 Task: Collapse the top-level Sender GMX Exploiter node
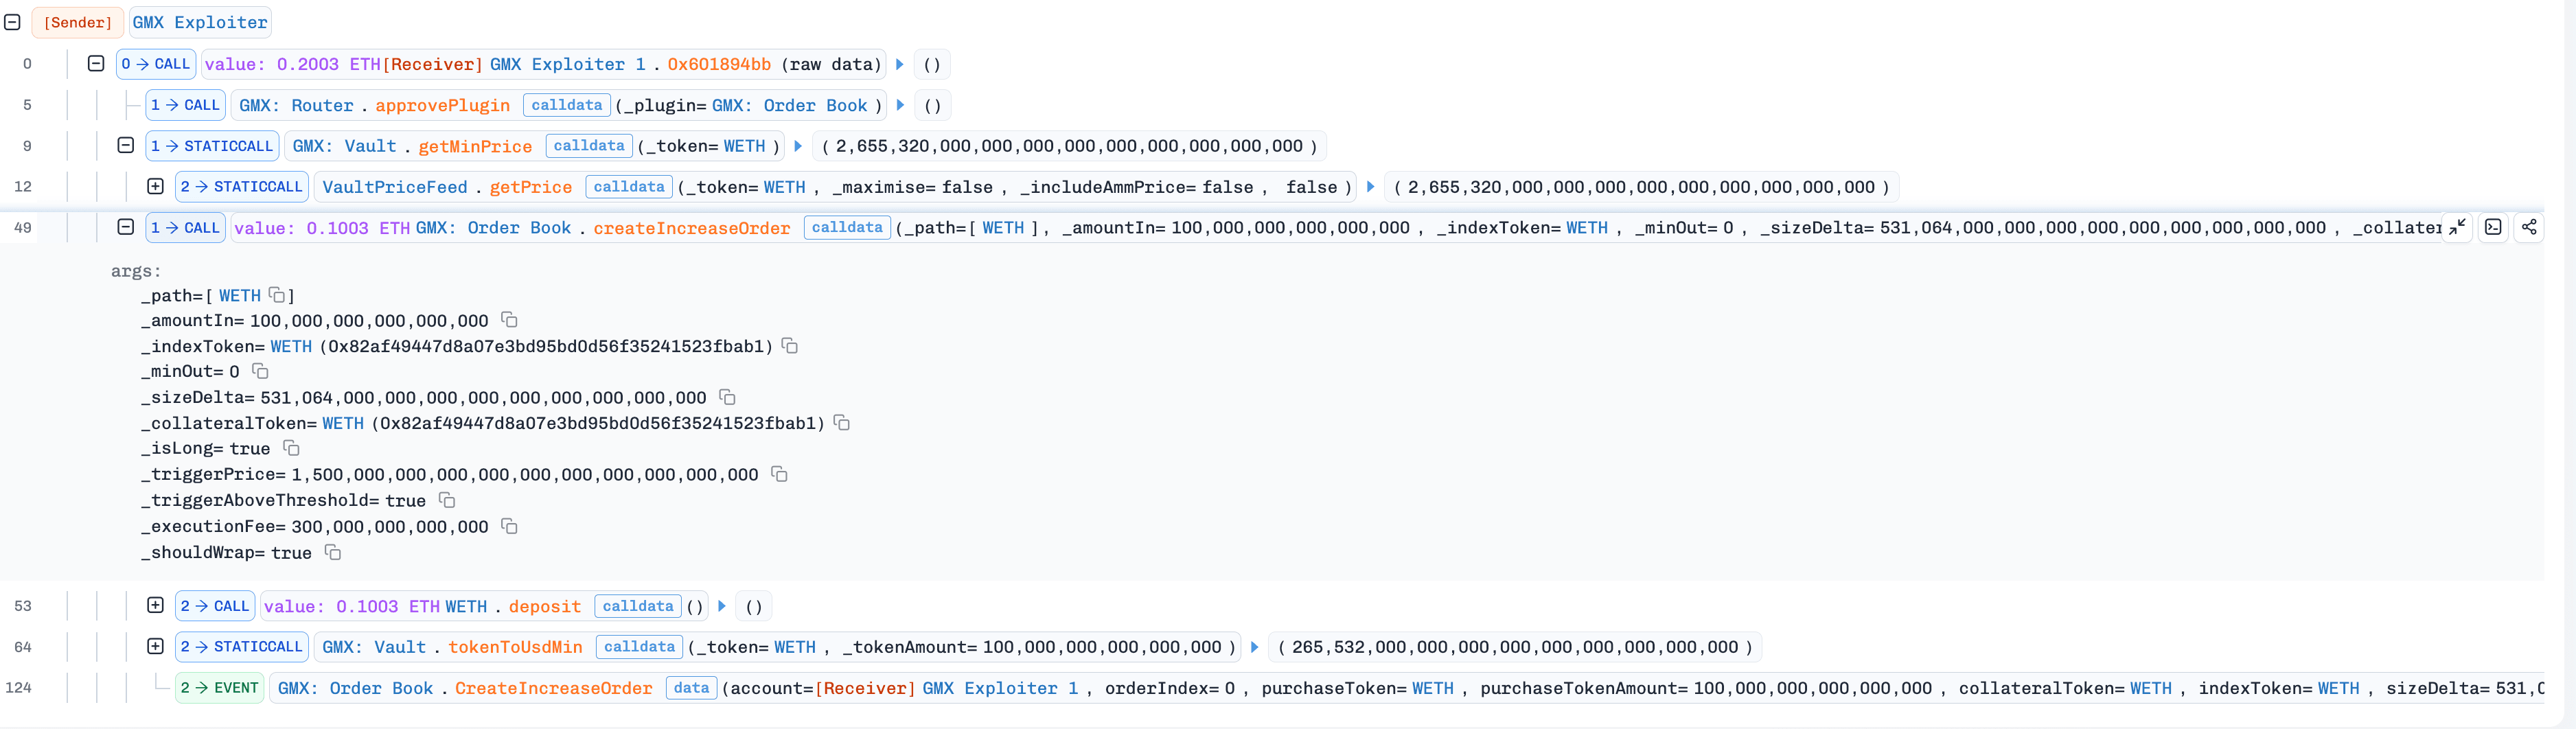13,22
